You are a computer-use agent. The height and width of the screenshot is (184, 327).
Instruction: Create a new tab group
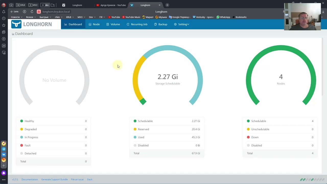coord(53,5)
